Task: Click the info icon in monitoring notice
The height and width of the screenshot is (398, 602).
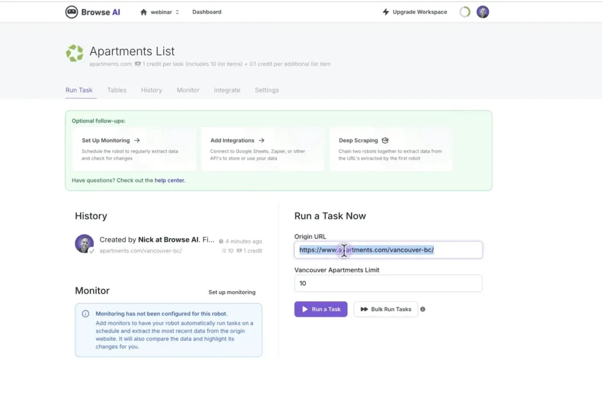Action: pos(85,314)
